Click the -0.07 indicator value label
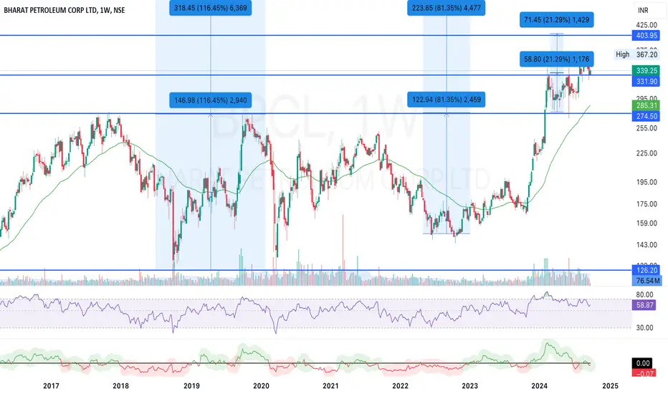 click(x=643, y=373)
